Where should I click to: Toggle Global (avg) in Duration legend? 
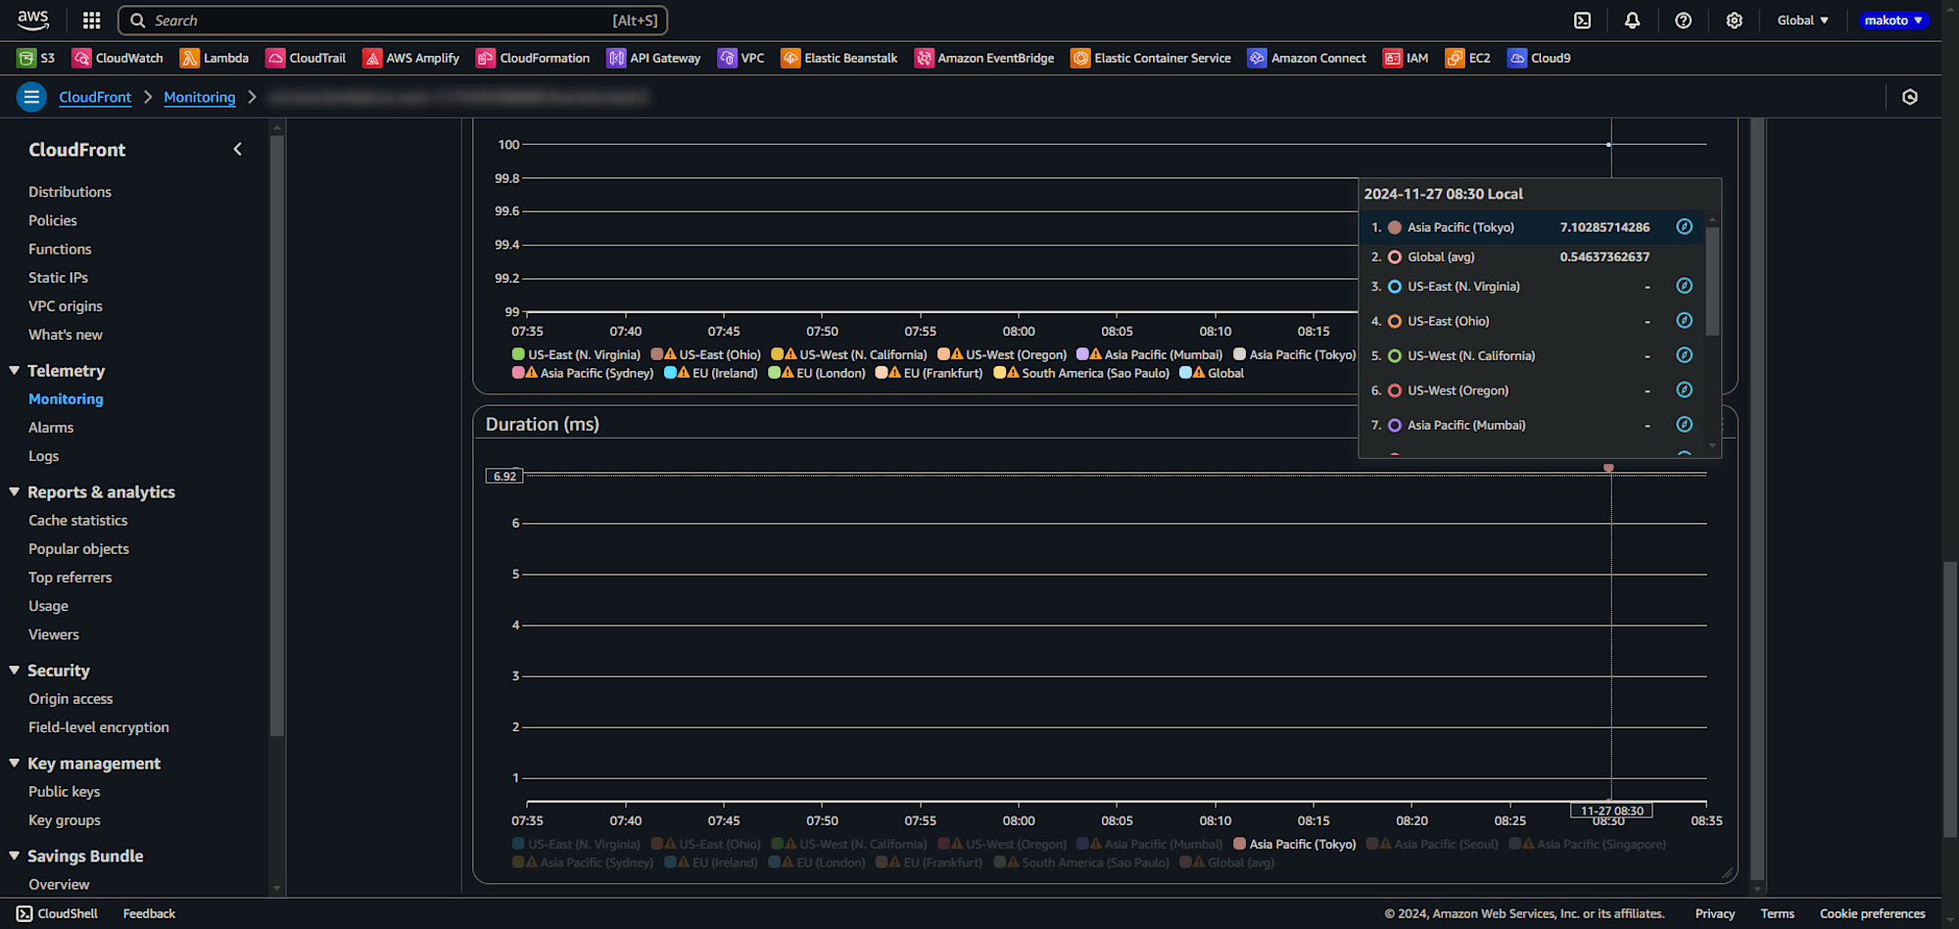[x=1227, y=862]
